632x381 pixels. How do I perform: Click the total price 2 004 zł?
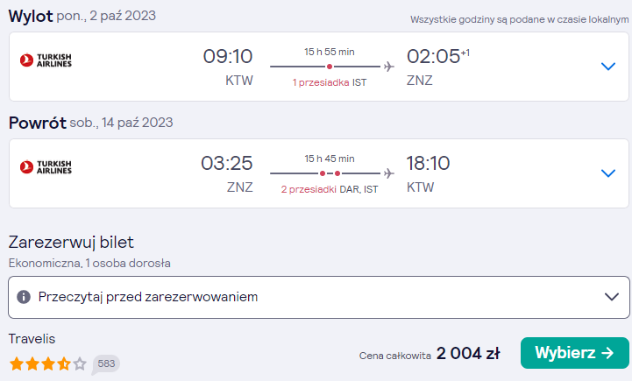tap(468, 354)
